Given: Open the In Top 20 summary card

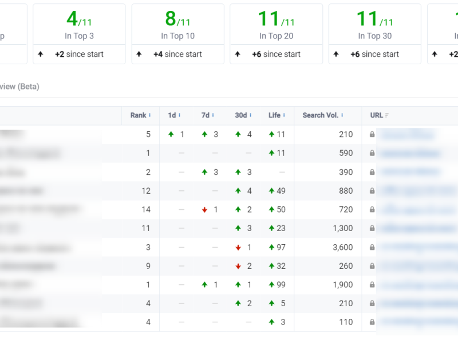Looking at the screenshot, I should click(x=276, y=26).
